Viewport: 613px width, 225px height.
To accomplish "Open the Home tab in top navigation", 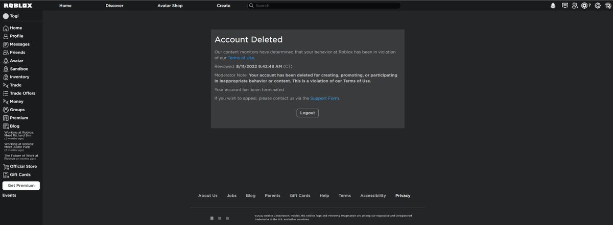I will [65, 6].
